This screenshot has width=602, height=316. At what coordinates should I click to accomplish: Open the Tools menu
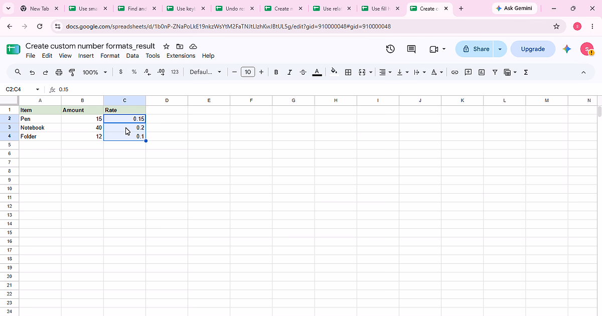(153, 56)
